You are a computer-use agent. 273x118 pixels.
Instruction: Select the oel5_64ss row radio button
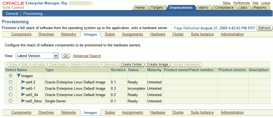11,101
